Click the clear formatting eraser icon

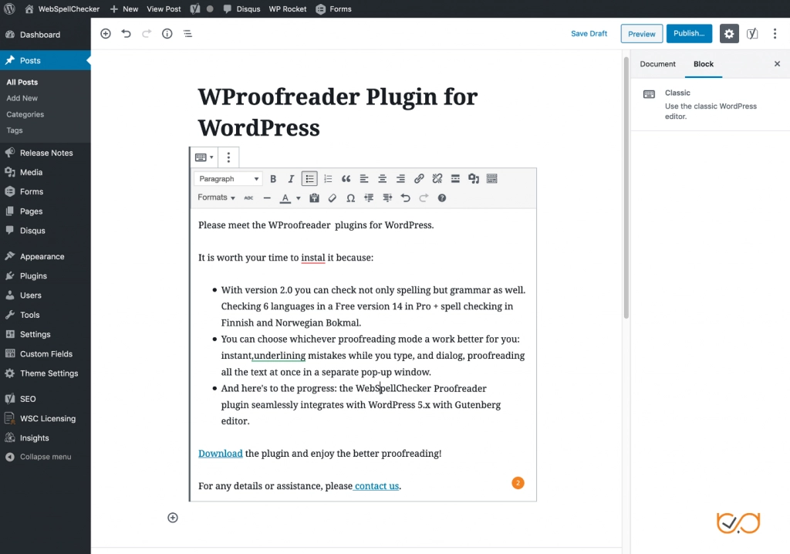(332, 198)
